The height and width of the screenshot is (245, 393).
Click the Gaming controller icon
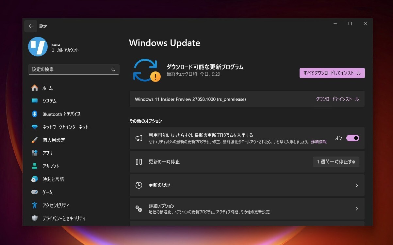click(x=35, y=192)
